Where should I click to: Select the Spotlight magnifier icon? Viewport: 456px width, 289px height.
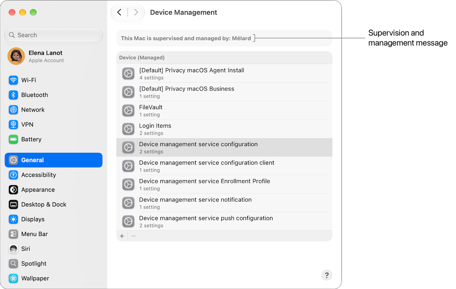click(x=13, y=263)
